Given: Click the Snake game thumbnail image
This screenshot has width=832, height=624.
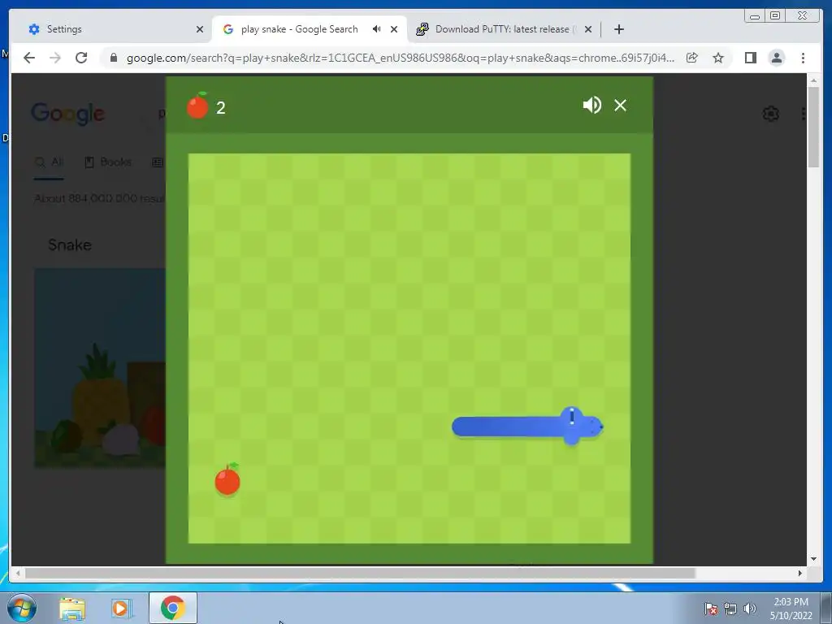Looking at the screenshot, I should 100,368.
